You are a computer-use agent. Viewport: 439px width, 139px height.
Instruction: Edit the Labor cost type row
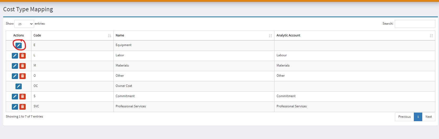point(15,55)
